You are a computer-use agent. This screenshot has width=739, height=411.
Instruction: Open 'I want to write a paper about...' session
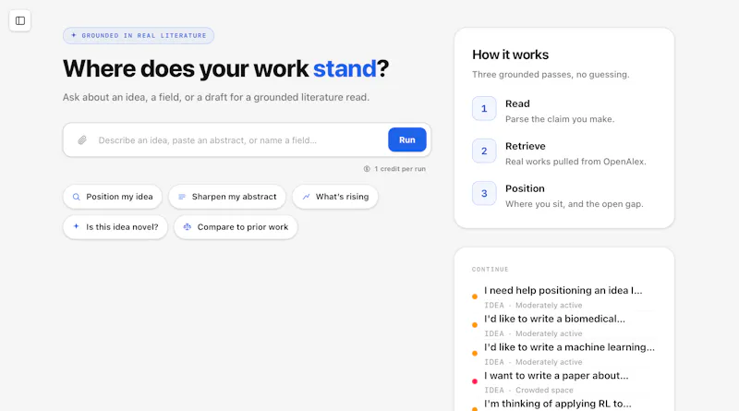[x=563, y=381]
